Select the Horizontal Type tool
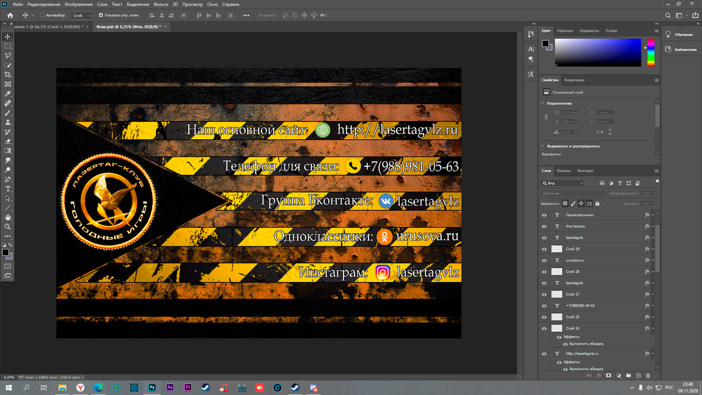The image size is (702, 395). [x=8, y=189]
